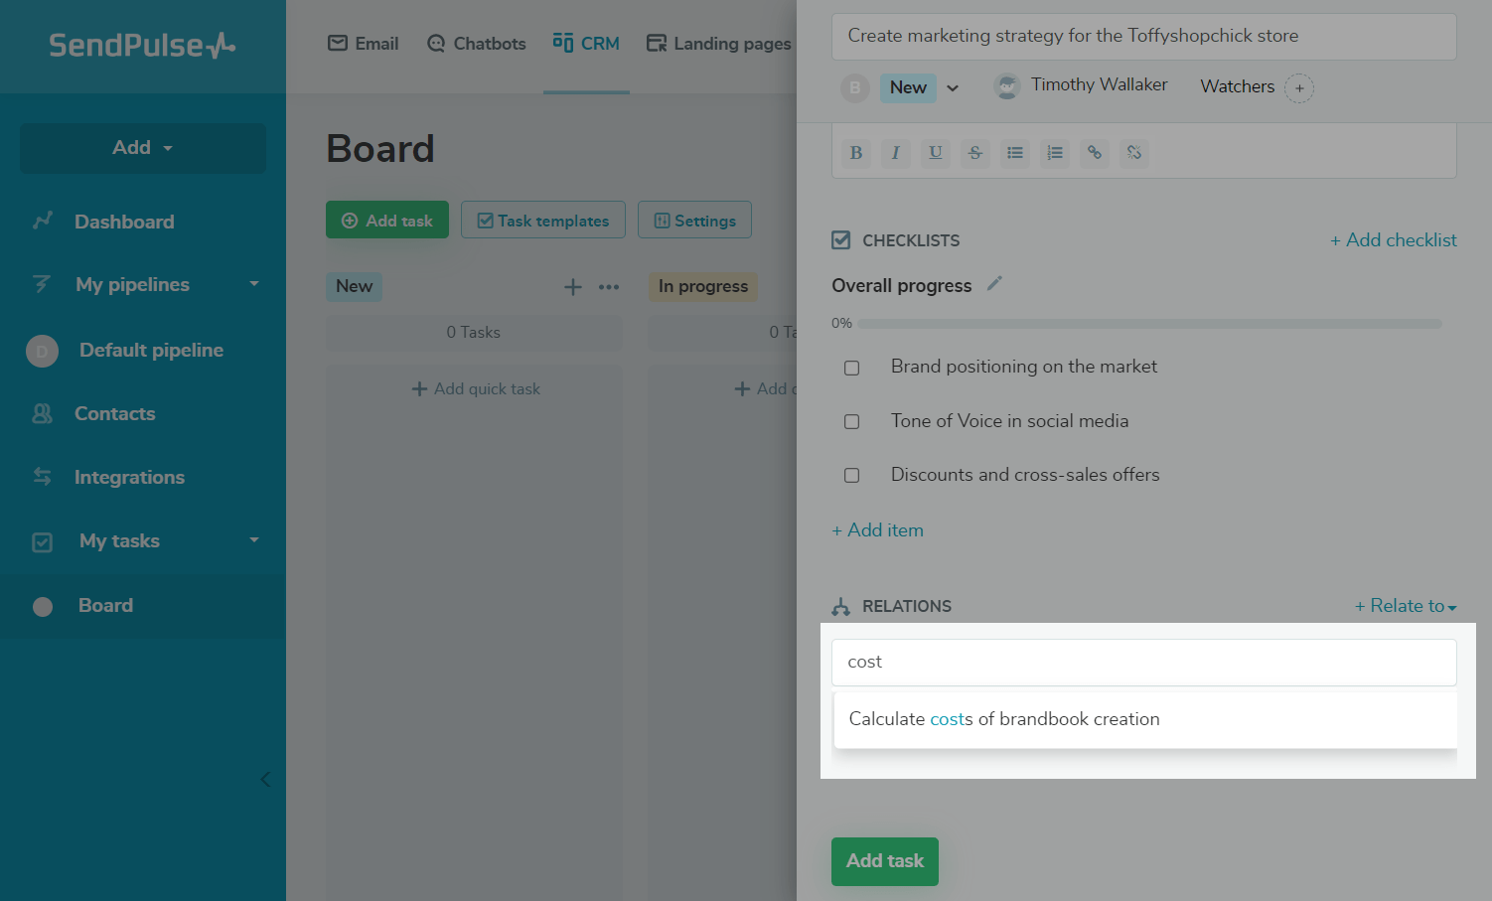Click the green Add task button in the panel
The width and height of the screenshot is (1492, 901).
point(884,861)
